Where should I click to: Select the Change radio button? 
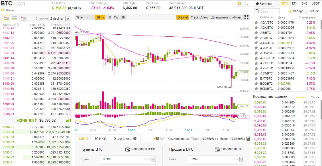pyautogui.click(x=290, y=11)
